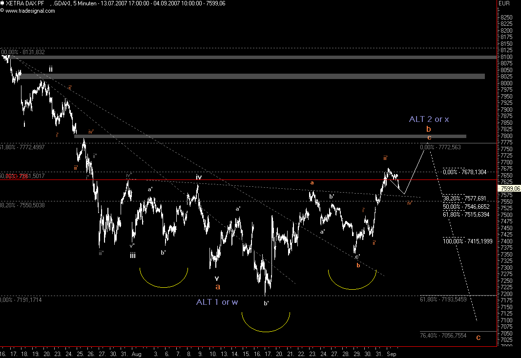The width and height of the screenshot is (521, 358).
Task: Select the orange 'c' target label at bottom right
Action: pyautogui.click(x=478, y=337)
